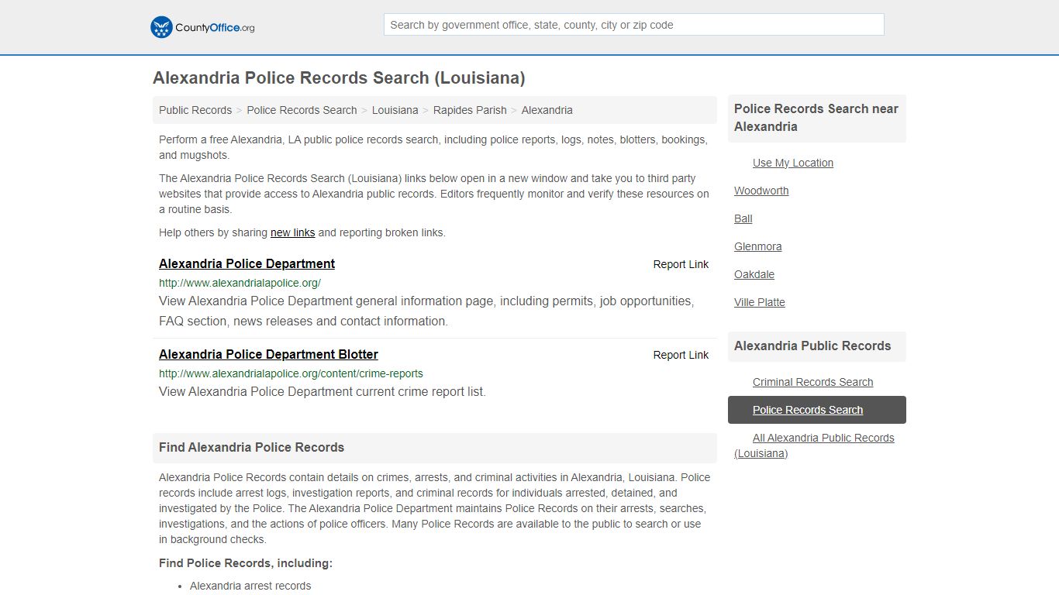Open Police Records Search breadcrumb
The height and width of the screenshot is (595, 1059).
pyautogui.click(x=302, y=110)
